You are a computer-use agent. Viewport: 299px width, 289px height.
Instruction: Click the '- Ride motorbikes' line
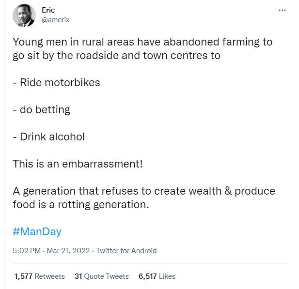[56, 82]
